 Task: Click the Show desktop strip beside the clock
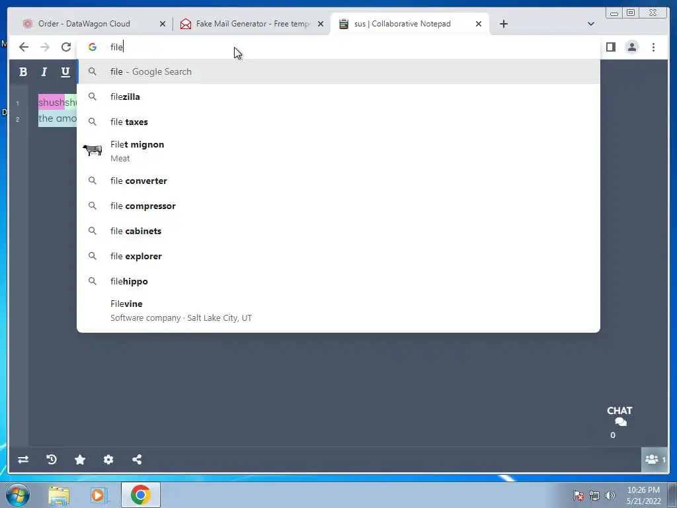(672, 495)
